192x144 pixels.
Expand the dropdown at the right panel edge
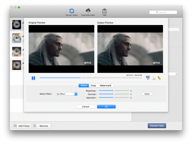(177, 74)
